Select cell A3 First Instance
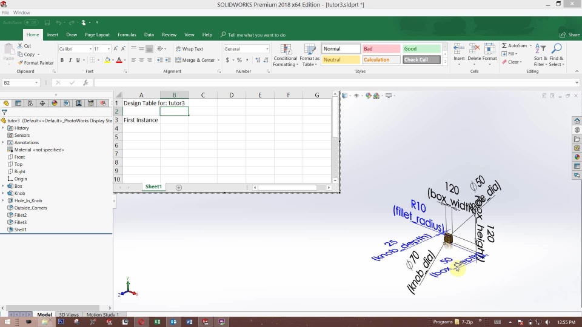The height and width of the screenshot is (327, 582). 141,120
